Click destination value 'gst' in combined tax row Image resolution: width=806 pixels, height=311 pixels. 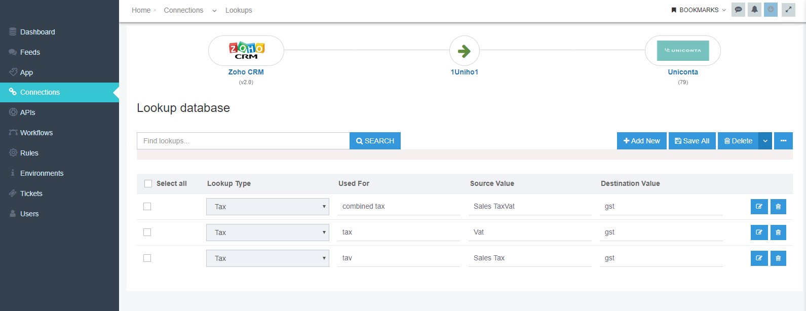(x=661, y=206)
